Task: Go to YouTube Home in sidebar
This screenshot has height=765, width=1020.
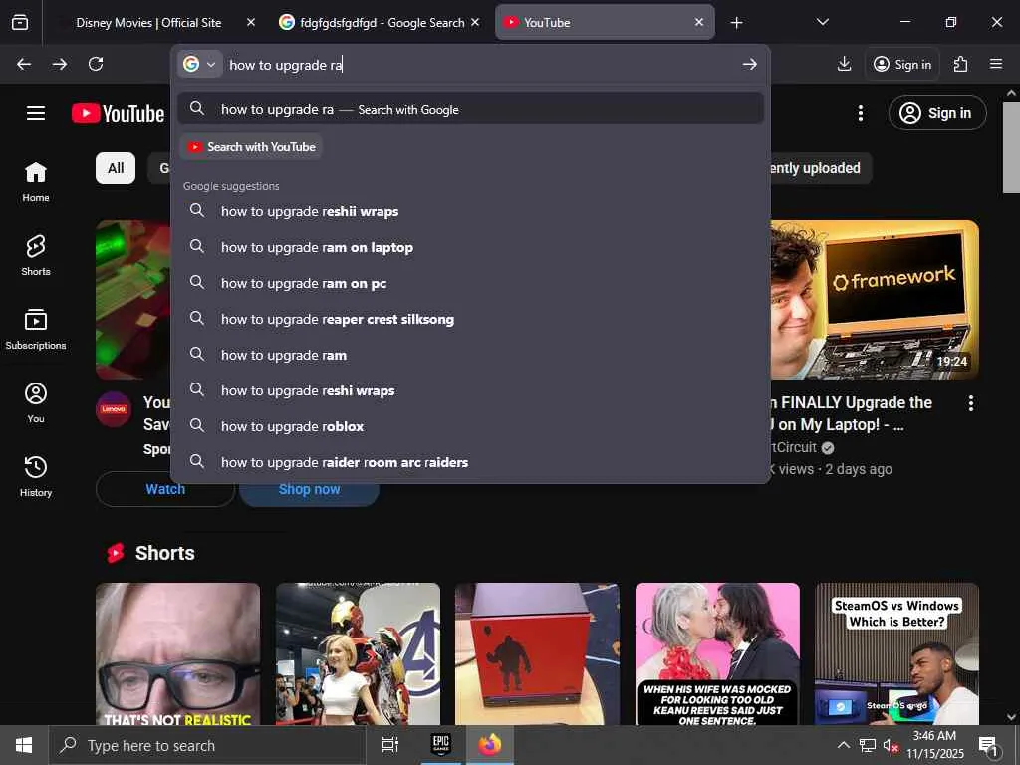Action: (x=36, y=182)
